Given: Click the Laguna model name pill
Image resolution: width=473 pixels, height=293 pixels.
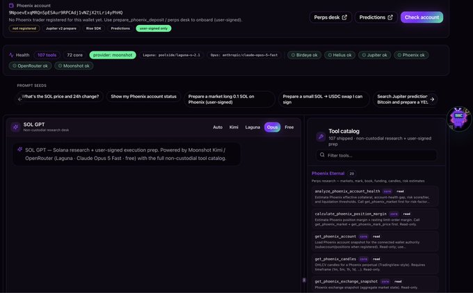Looking at the screenshot, I should (171, 55).
